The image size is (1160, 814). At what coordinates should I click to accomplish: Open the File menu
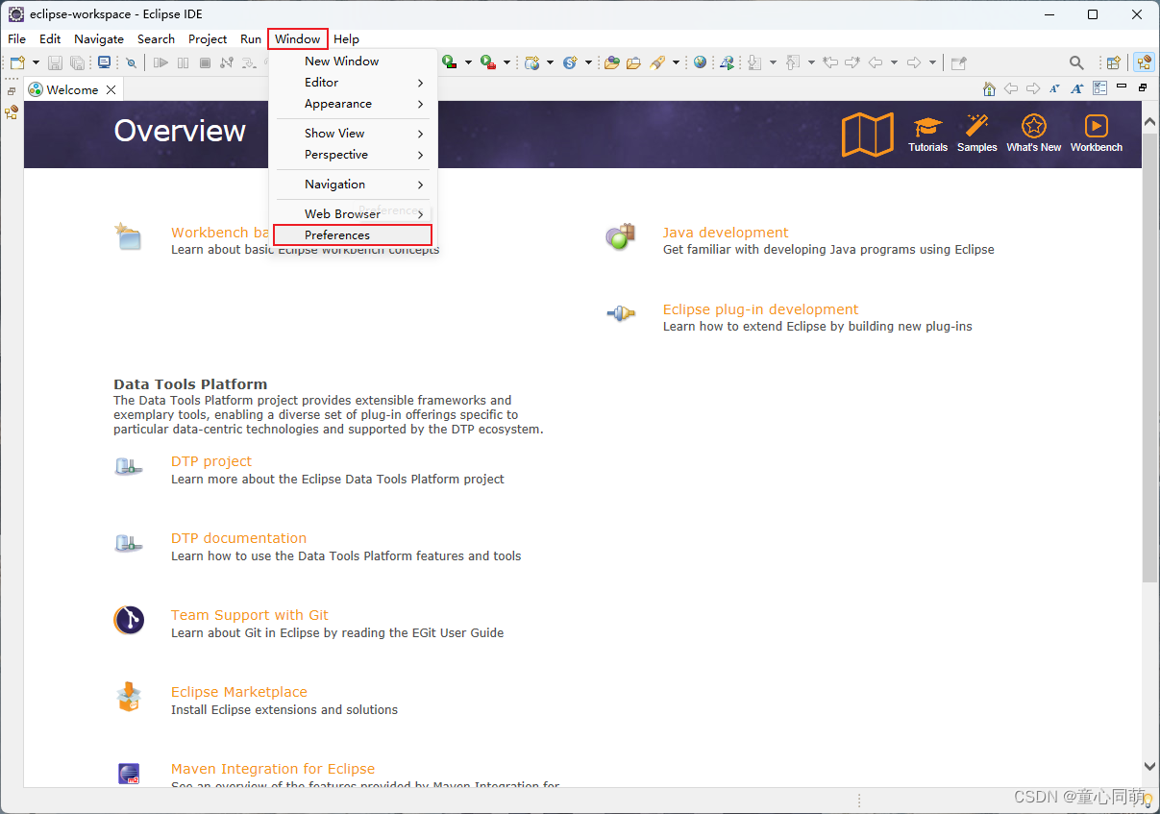(16, 39)
